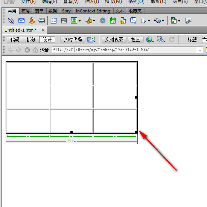The width and height of the screenshot is (207, 207).
Task: Click the browser Back arrow
Action: 11,50
